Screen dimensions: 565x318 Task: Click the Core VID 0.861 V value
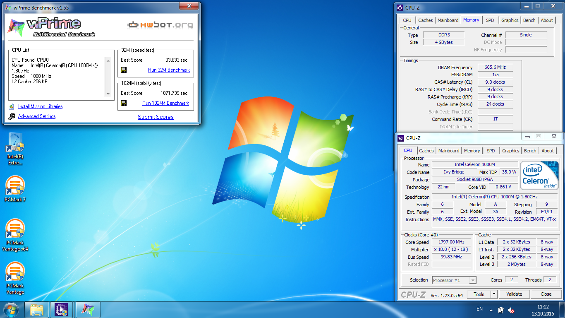[x=503, y=187]
